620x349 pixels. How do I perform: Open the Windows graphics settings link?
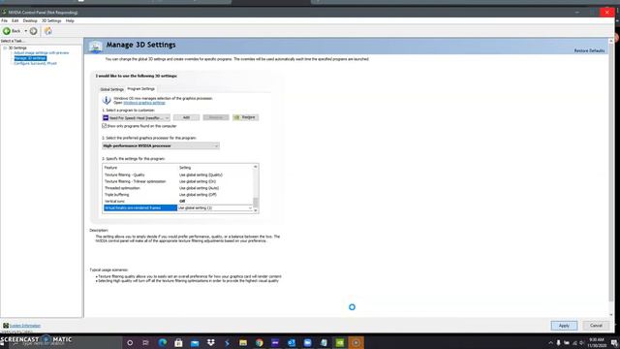click(x=144, y=103)
